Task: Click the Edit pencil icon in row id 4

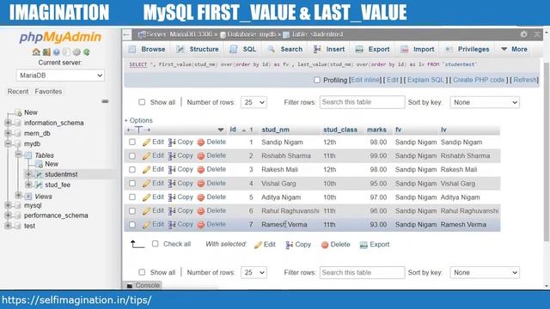Action: point(146,184)
